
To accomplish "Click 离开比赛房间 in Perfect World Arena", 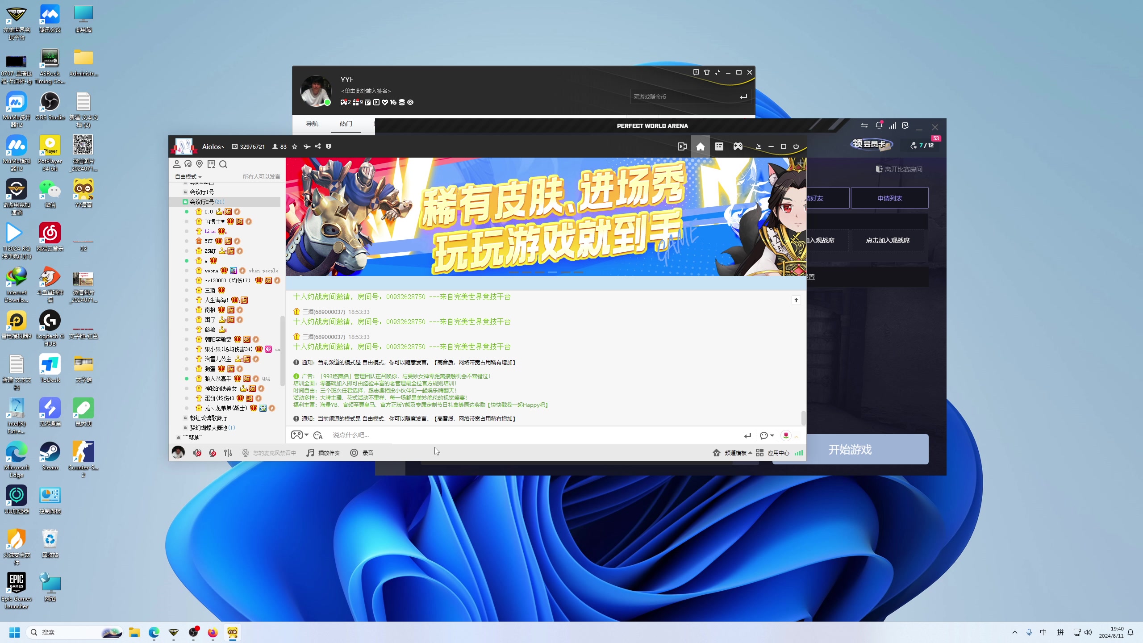I will point(899,169).
